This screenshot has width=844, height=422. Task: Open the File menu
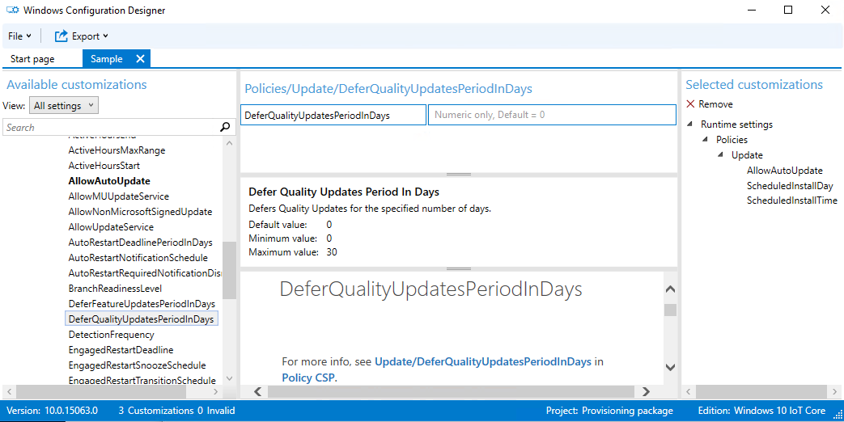pos(19,36)
